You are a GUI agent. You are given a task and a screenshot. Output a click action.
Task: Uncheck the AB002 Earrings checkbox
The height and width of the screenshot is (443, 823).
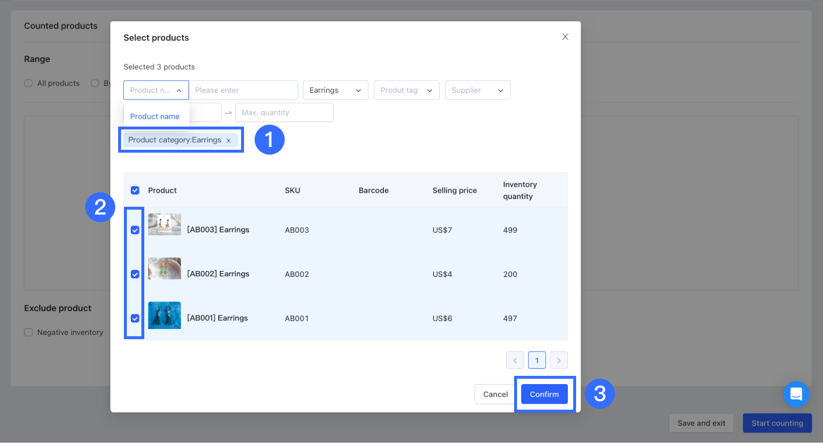(135, 274)
